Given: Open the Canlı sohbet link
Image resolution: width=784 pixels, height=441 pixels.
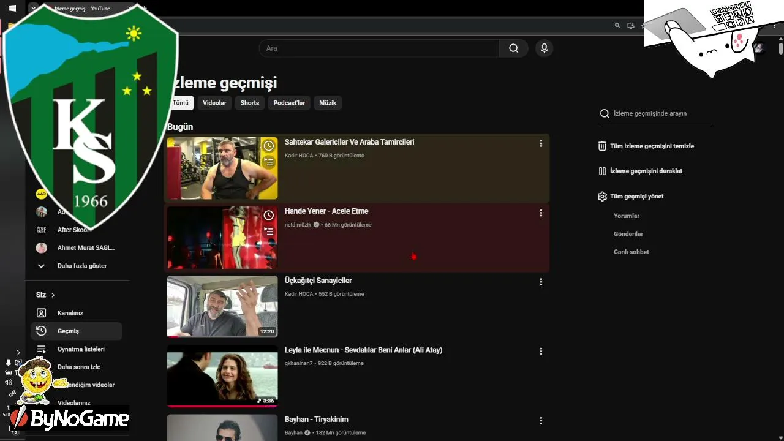Looking at the screenshot, I should pos(631,252).
